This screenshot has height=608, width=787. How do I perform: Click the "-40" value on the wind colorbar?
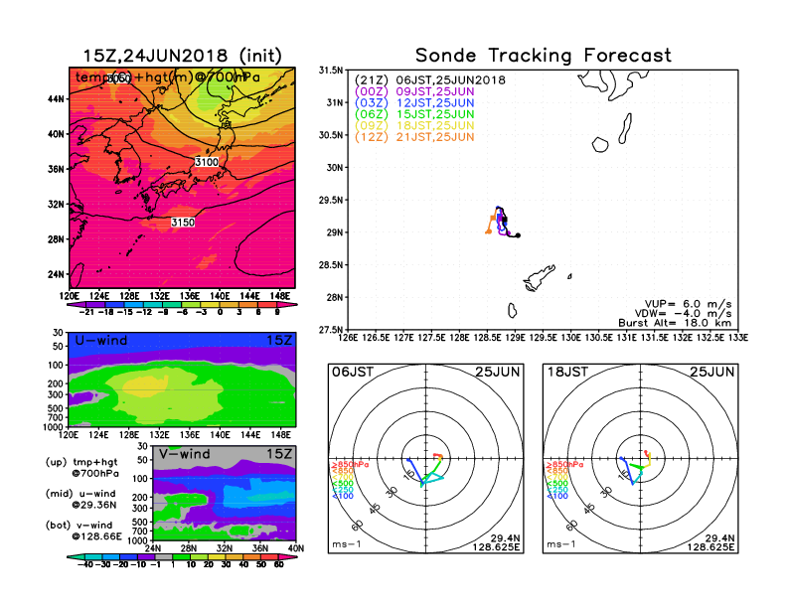pos(85,564)
